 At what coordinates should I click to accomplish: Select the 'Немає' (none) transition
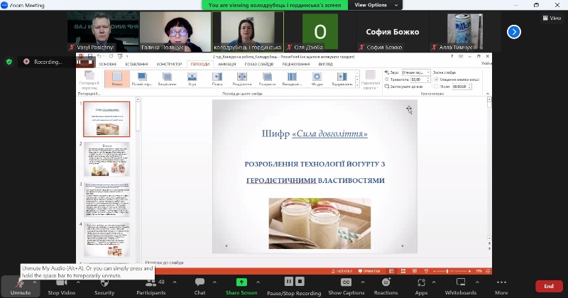point(117,79)
